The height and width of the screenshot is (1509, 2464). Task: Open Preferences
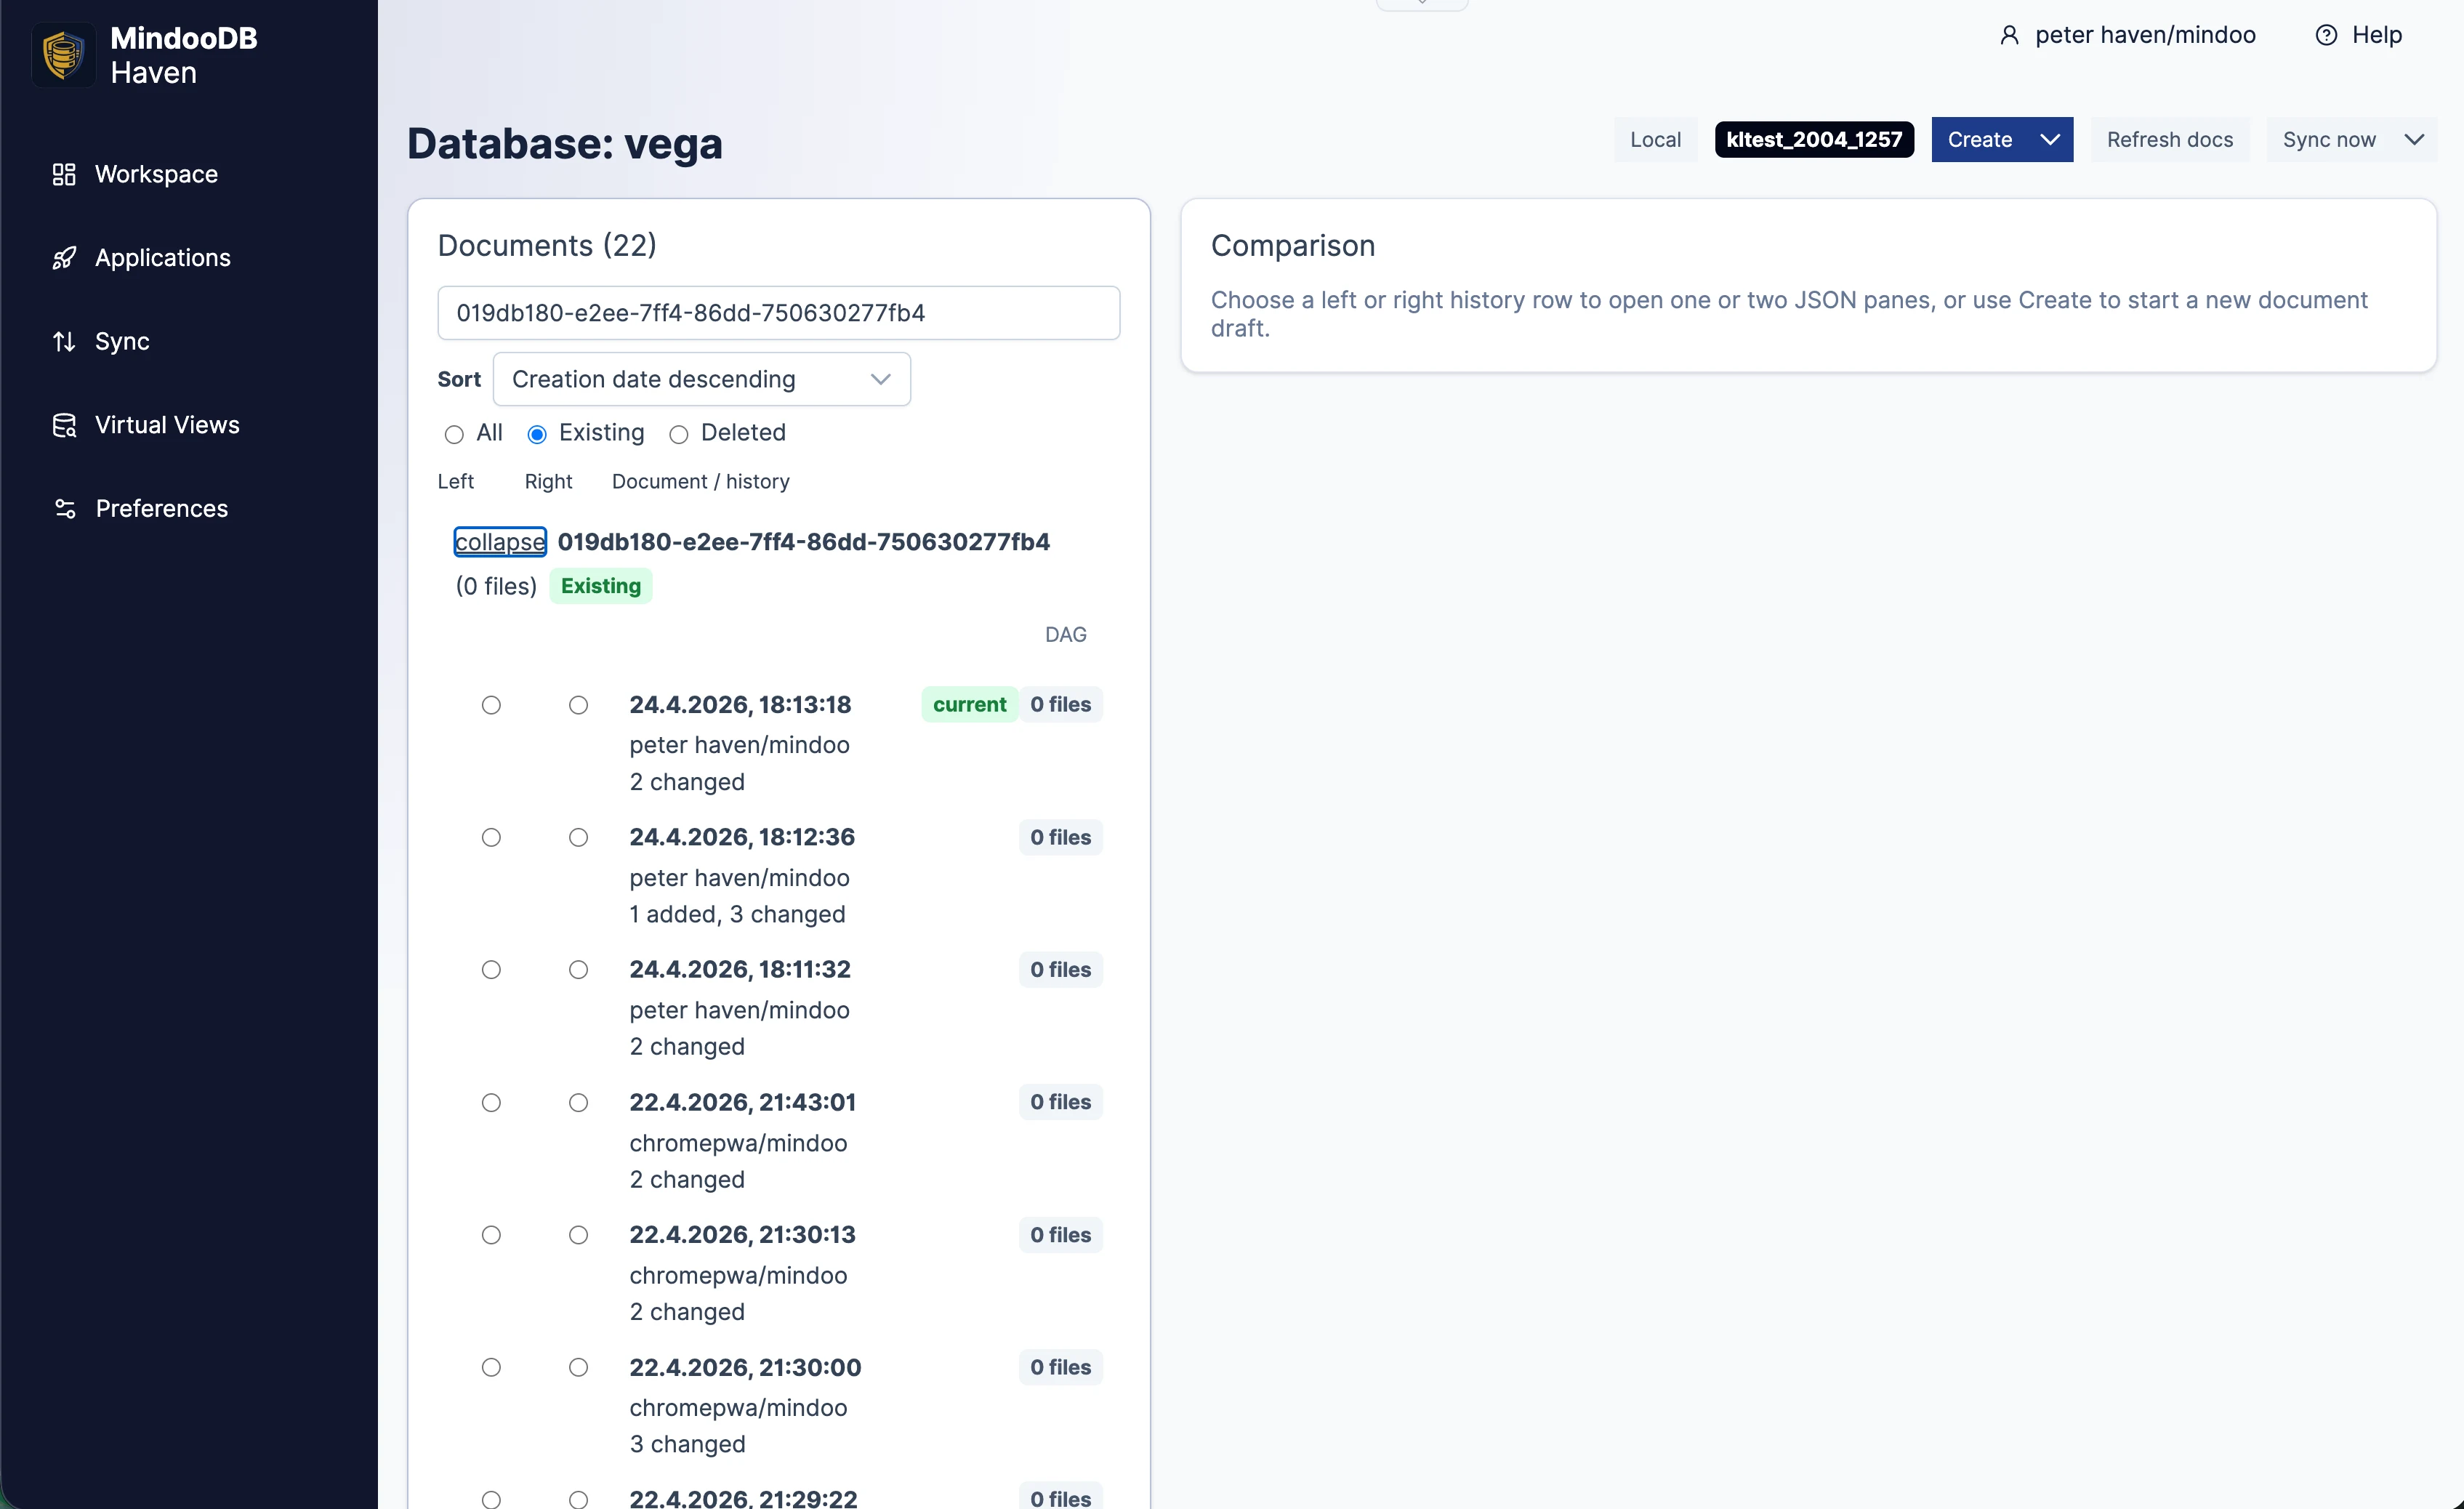coord(163,508)
